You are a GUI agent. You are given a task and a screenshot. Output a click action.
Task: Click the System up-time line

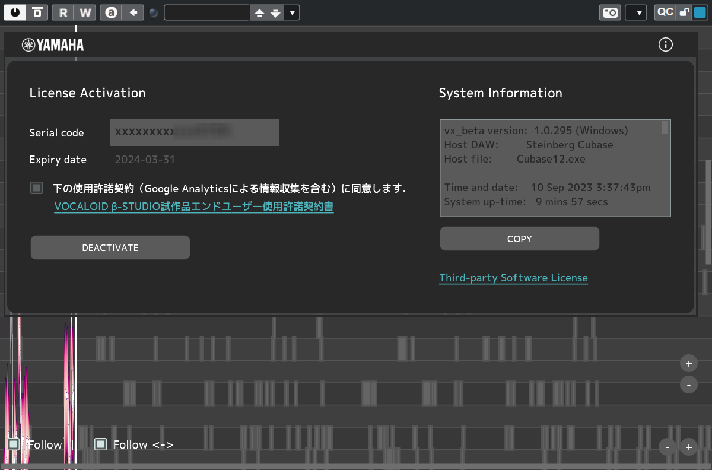point(526,202)
